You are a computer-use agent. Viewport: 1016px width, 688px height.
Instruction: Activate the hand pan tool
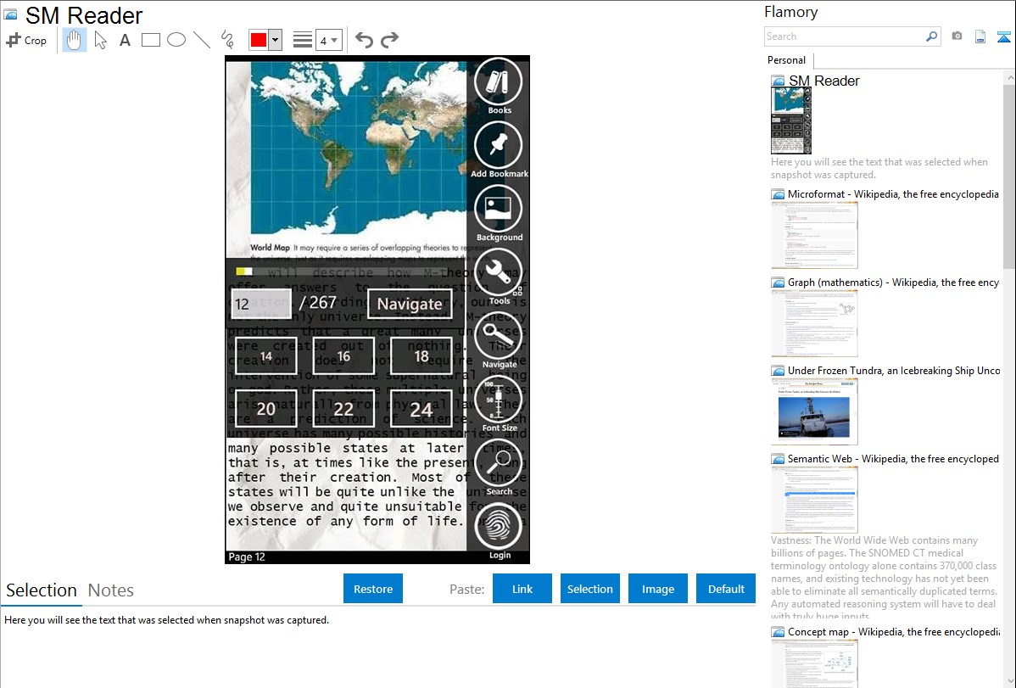point(75,40)
